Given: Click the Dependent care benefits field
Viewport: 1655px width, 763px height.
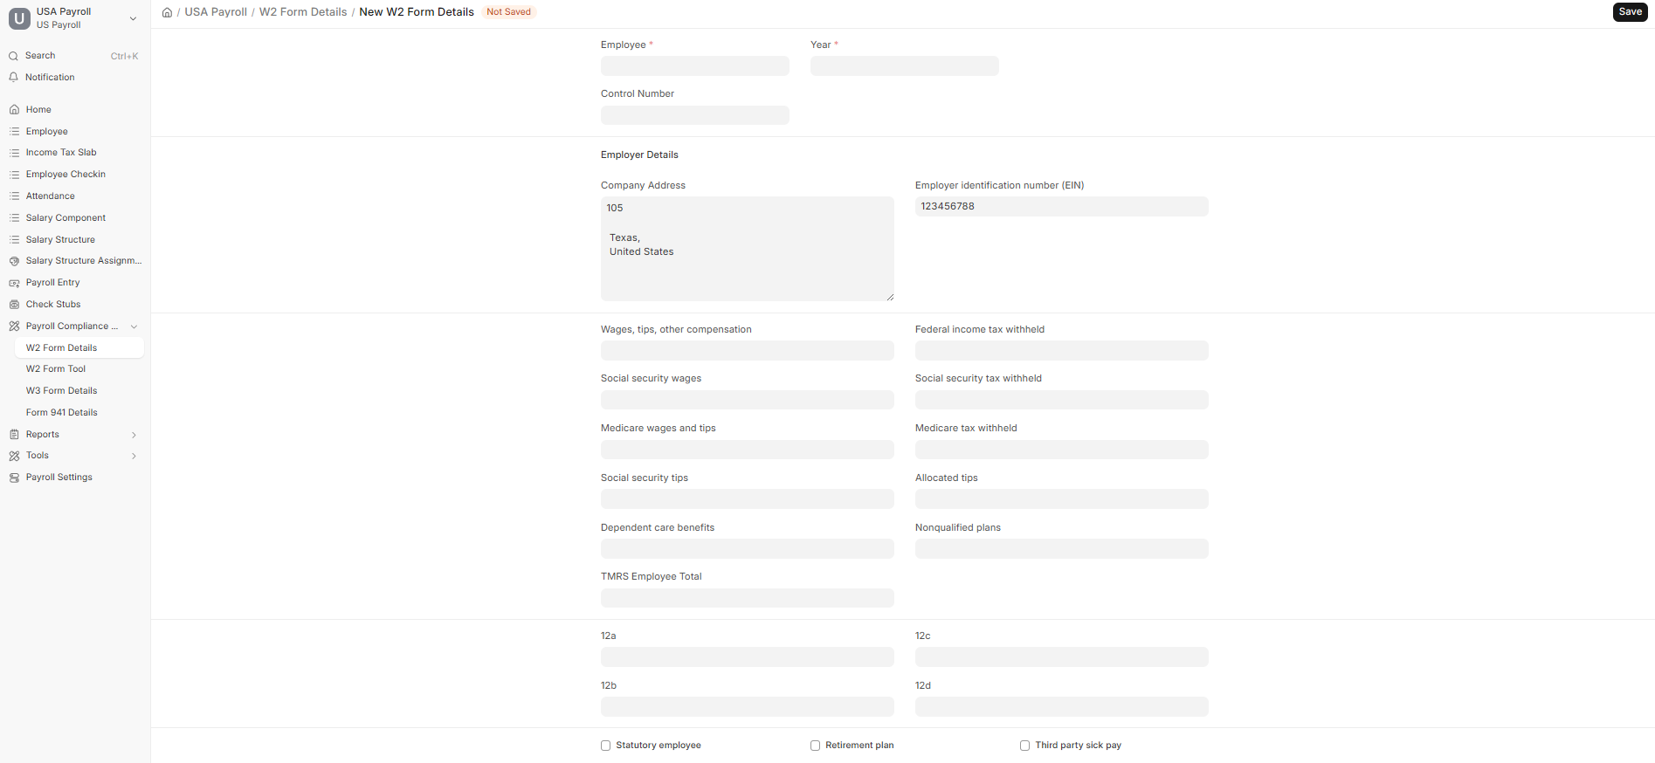Looking at the screenshot, I should pos(748,549).
